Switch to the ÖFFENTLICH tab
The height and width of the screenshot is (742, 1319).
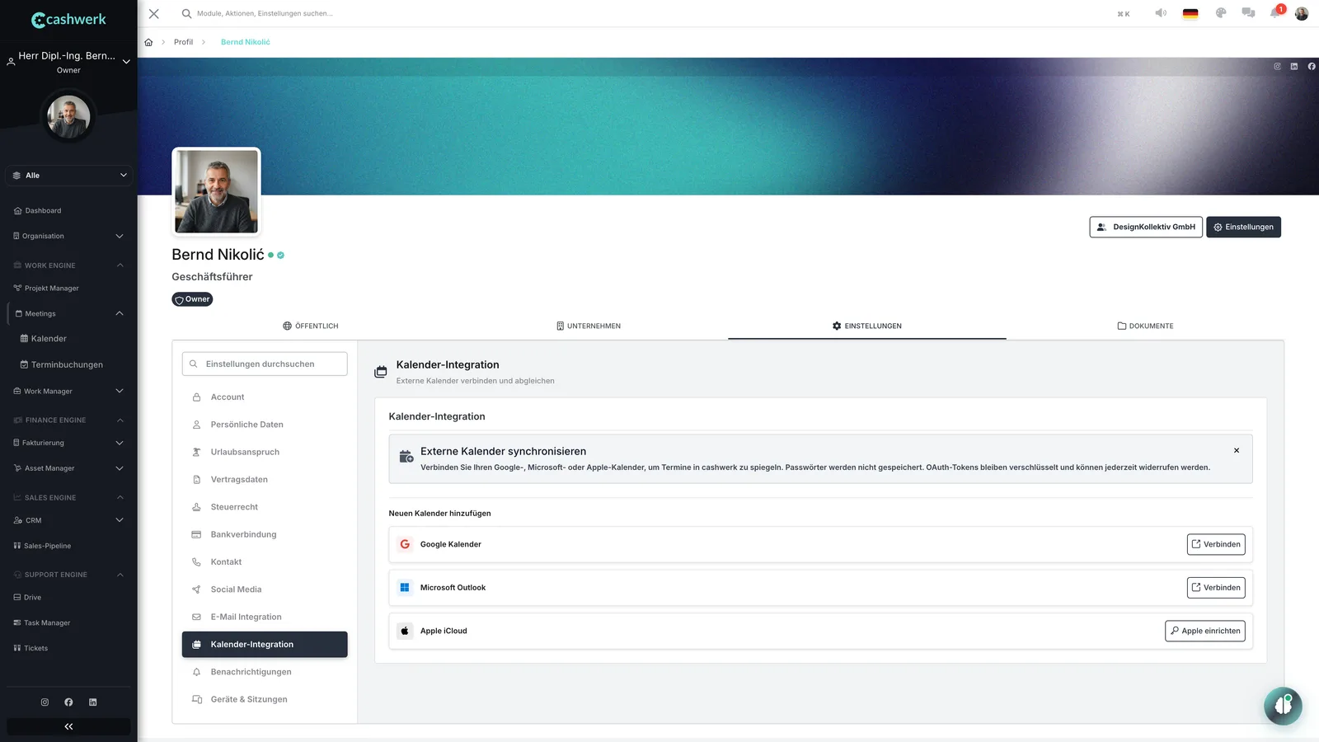tap(311, 326)
